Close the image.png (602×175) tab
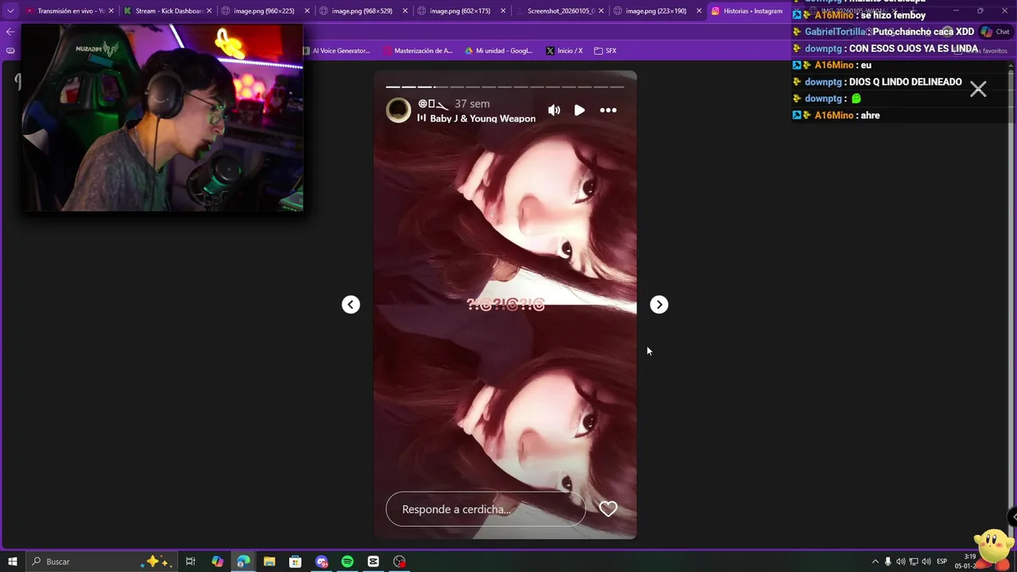This screenshot has height=572, width=1017. [x=503, y=11]
